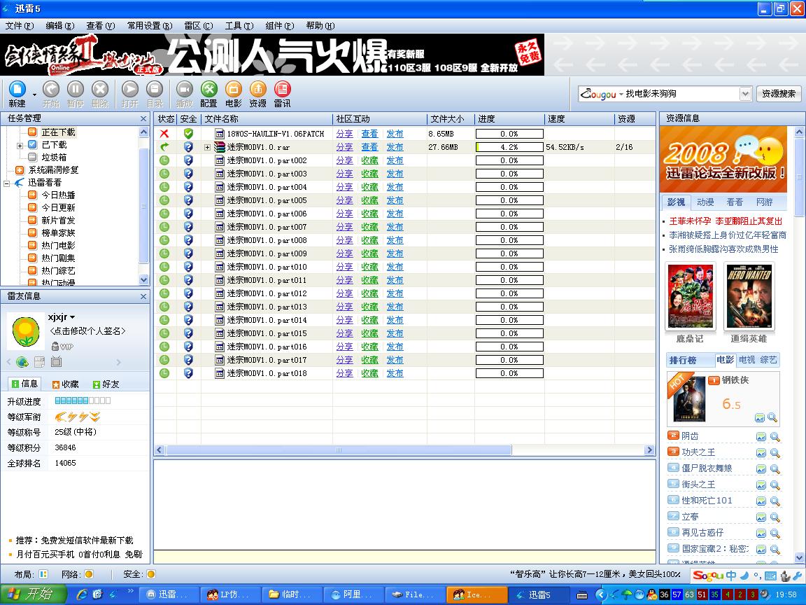This screenshot has width=806, height=605.
Task: Switch to the 阿里 taskbar window
Action: click(x=355, y=594)
